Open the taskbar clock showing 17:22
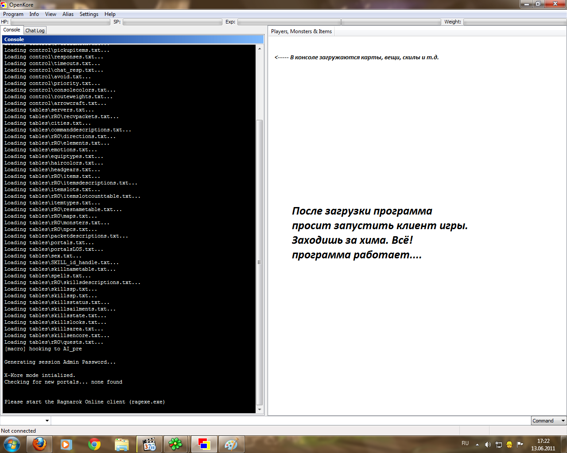Viewport: 567px width, 453px height. (x=543, y=445)
